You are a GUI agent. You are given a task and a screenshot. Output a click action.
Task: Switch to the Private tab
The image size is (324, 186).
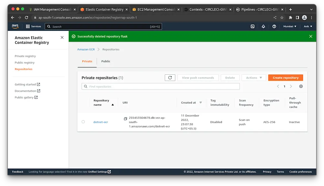click(87, 61)
